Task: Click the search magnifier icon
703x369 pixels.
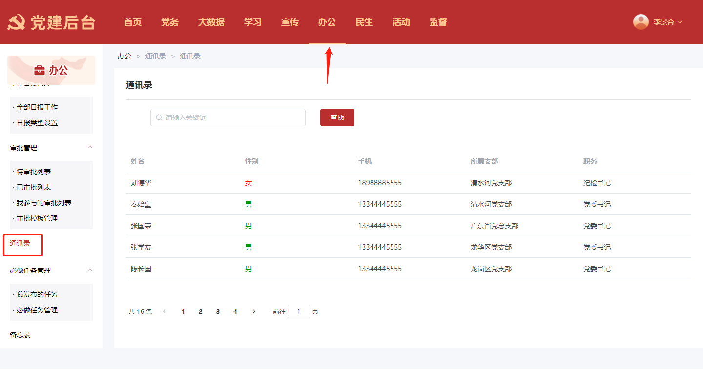Action: coord(159,117)
